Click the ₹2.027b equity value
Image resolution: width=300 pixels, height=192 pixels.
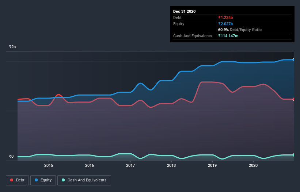coord(225,24)
